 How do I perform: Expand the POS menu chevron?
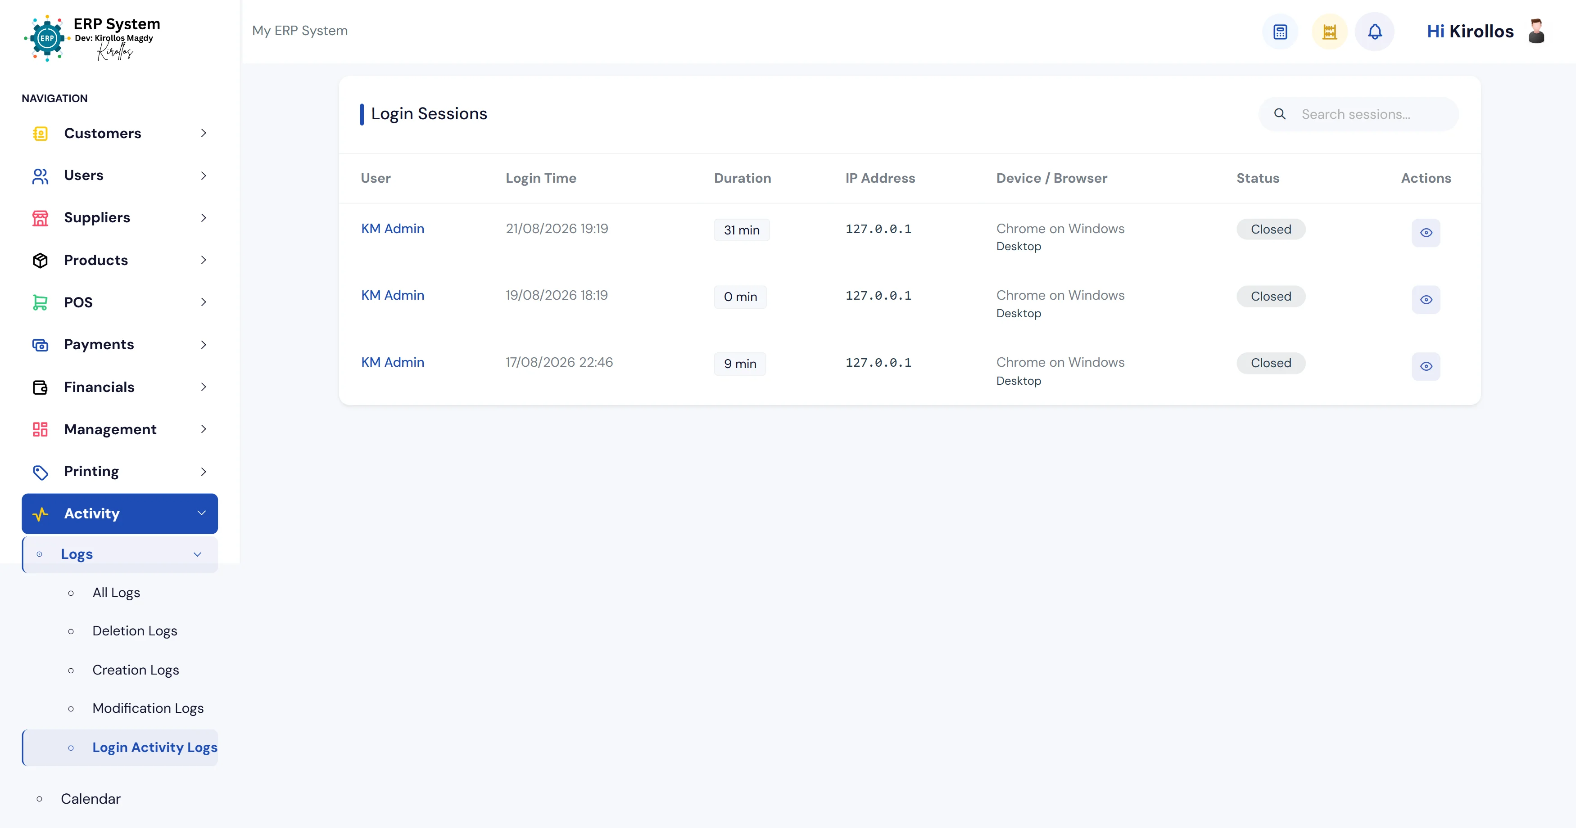point(204,302)
